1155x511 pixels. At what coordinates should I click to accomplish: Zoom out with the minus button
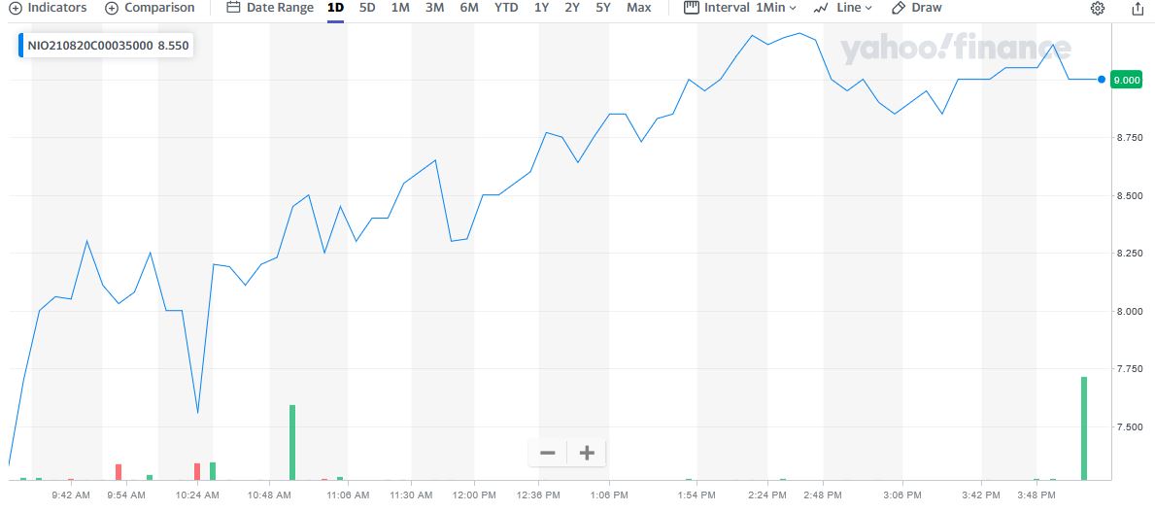click(548, 453)
